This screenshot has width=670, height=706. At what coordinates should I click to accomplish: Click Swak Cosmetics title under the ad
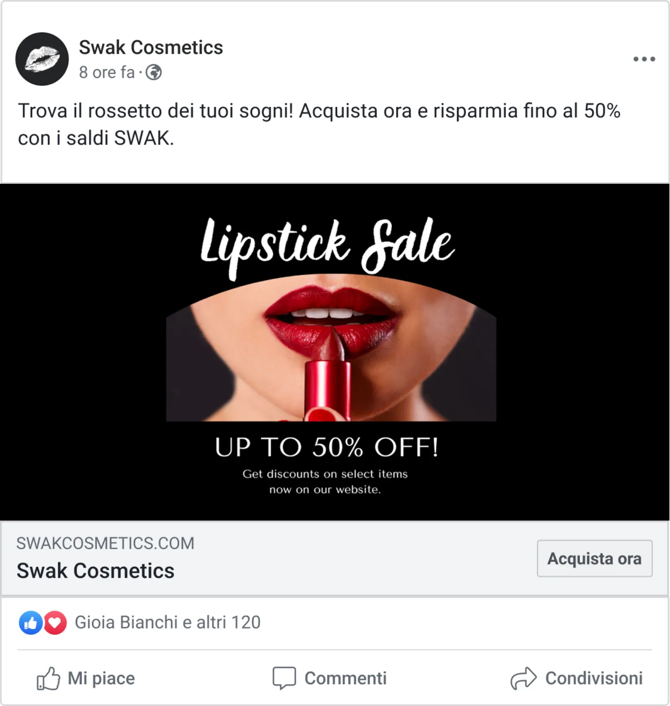95,571
